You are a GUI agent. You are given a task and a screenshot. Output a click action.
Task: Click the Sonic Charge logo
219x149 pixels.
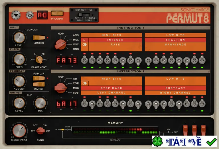coord(194,10)
